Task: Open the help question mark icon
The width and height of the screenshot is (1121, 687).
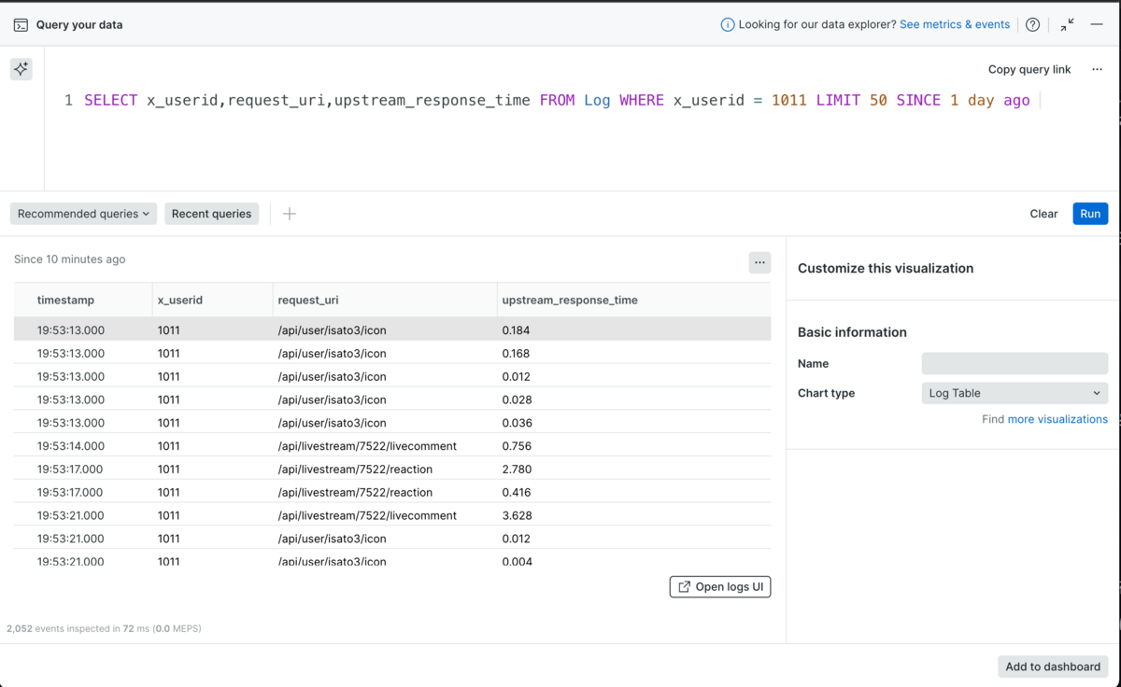Action: point(1032,25)
